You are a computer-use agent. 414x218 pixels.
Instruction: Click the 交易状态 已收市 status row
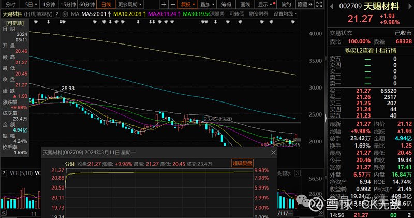coord(371,33)
